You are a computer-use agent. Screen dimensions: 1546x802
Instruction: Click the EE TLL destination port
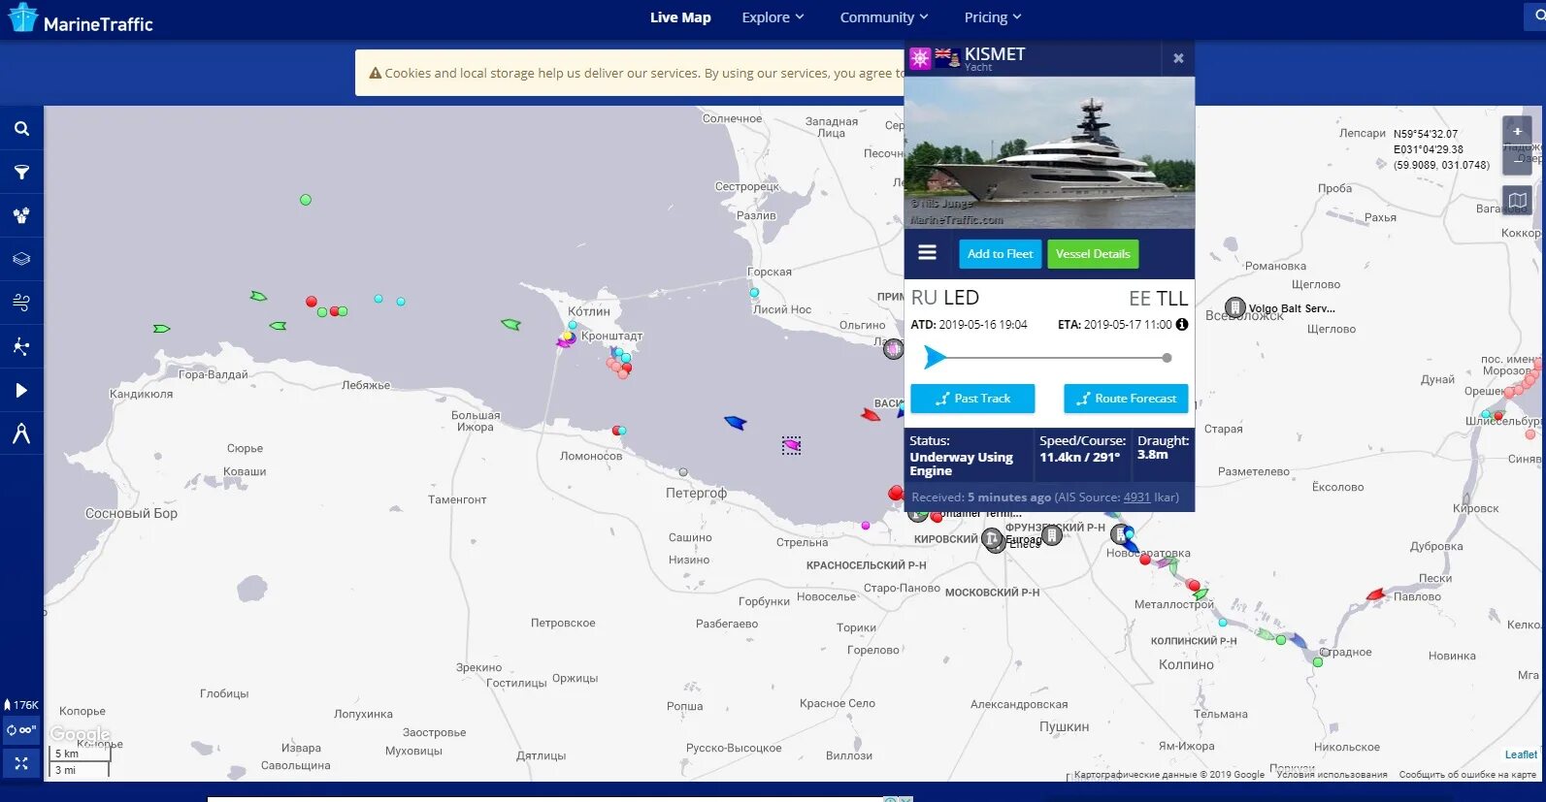pyautogui.click(x=1158, y=298)
